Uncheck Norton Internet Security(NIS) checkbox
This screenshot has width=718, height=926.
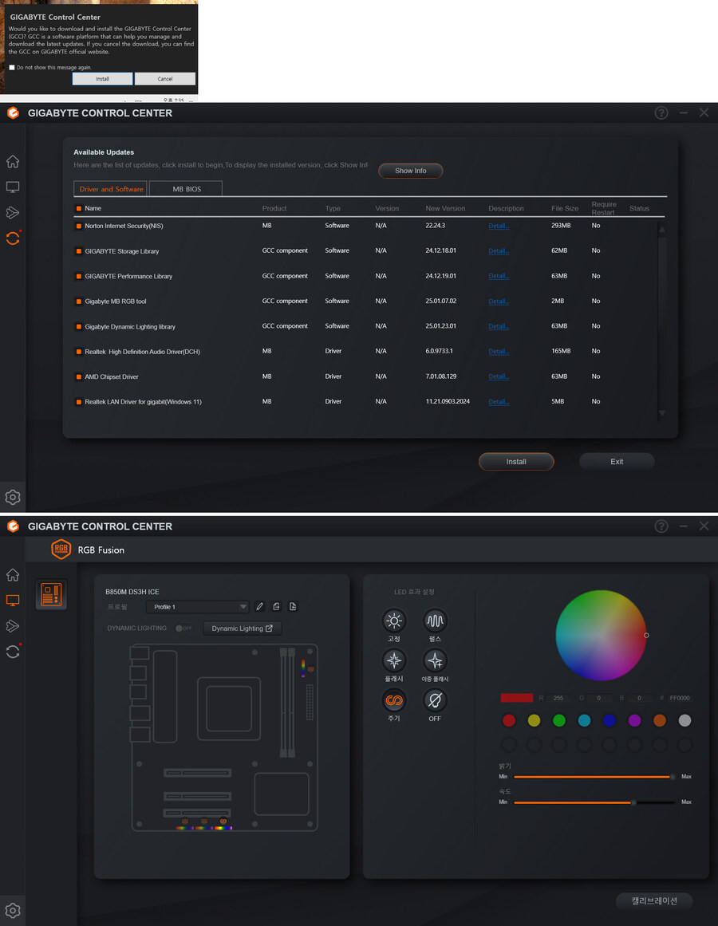tap(78, 226)
